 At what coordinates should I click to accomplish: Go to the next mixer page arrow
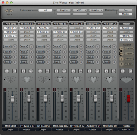click(11, 10)
